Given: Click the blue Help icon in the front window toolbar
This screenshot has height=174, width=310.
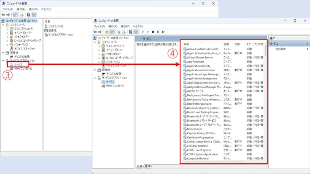Looking at the screenshot, I should pyautogui.click(x=131, y=32).
